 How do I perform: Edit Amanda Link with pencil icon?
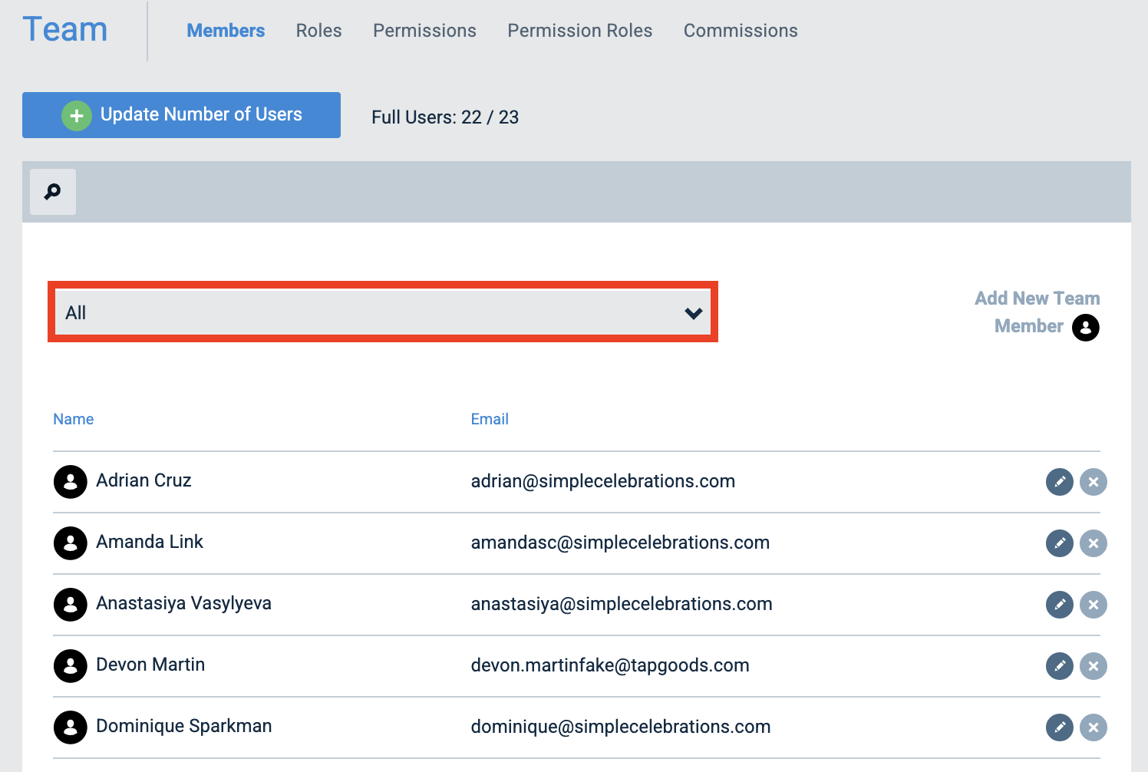1060,543
